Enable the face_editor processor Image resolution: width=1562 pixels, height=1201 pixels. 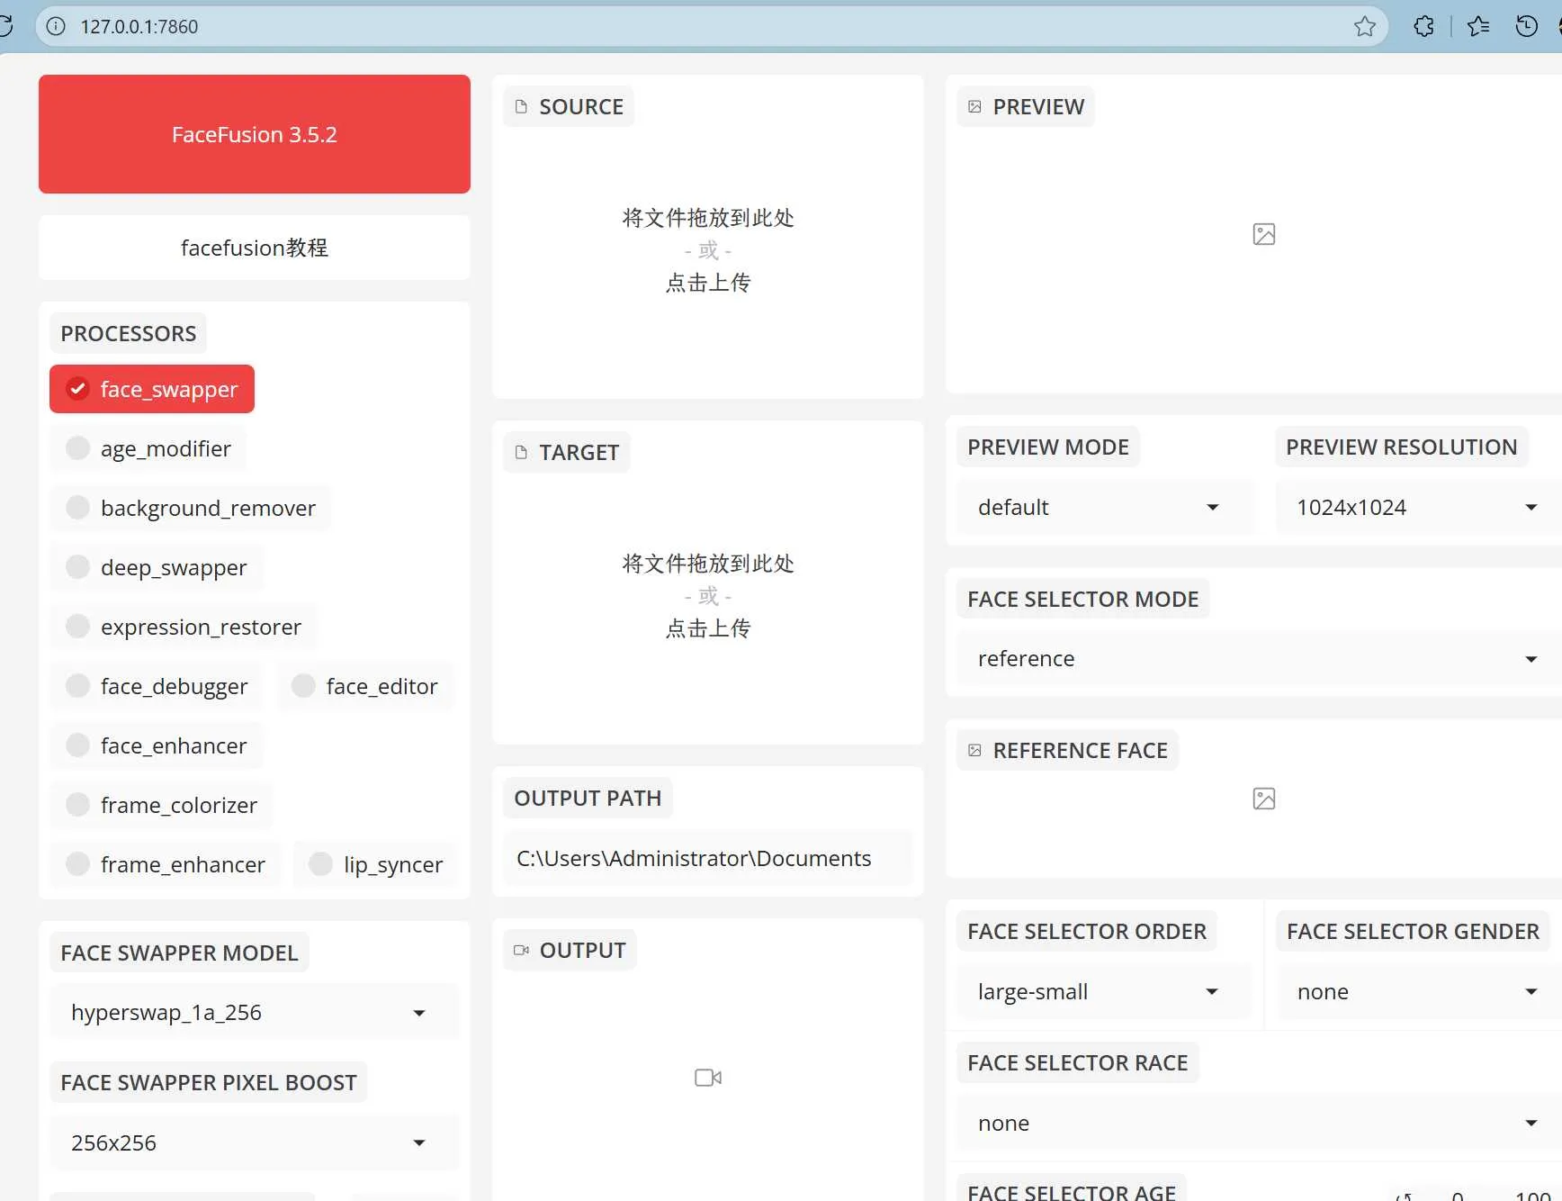(x=365, y=686)
